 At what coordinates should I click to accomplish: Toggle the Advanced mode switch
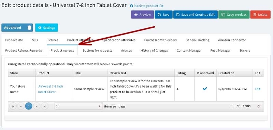pyautogui.click(x=17, y=28)
